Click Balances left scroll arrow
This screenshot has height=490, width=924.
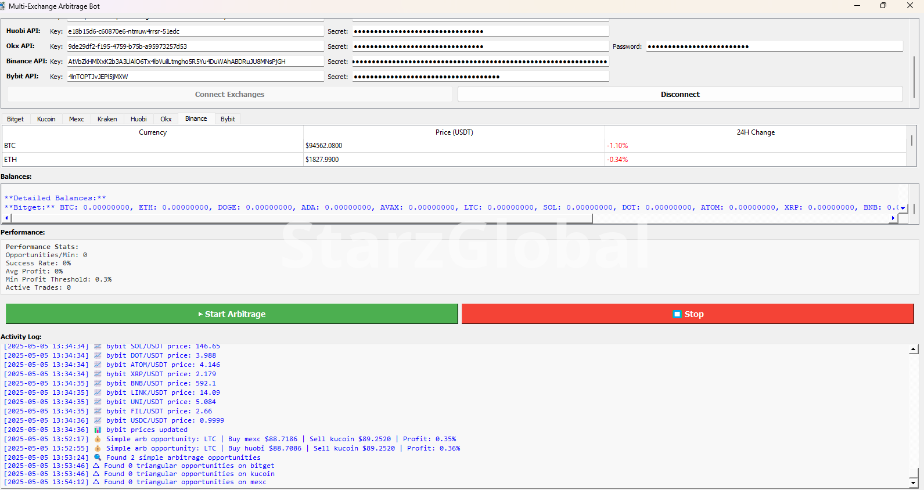[x=6, y=218]
